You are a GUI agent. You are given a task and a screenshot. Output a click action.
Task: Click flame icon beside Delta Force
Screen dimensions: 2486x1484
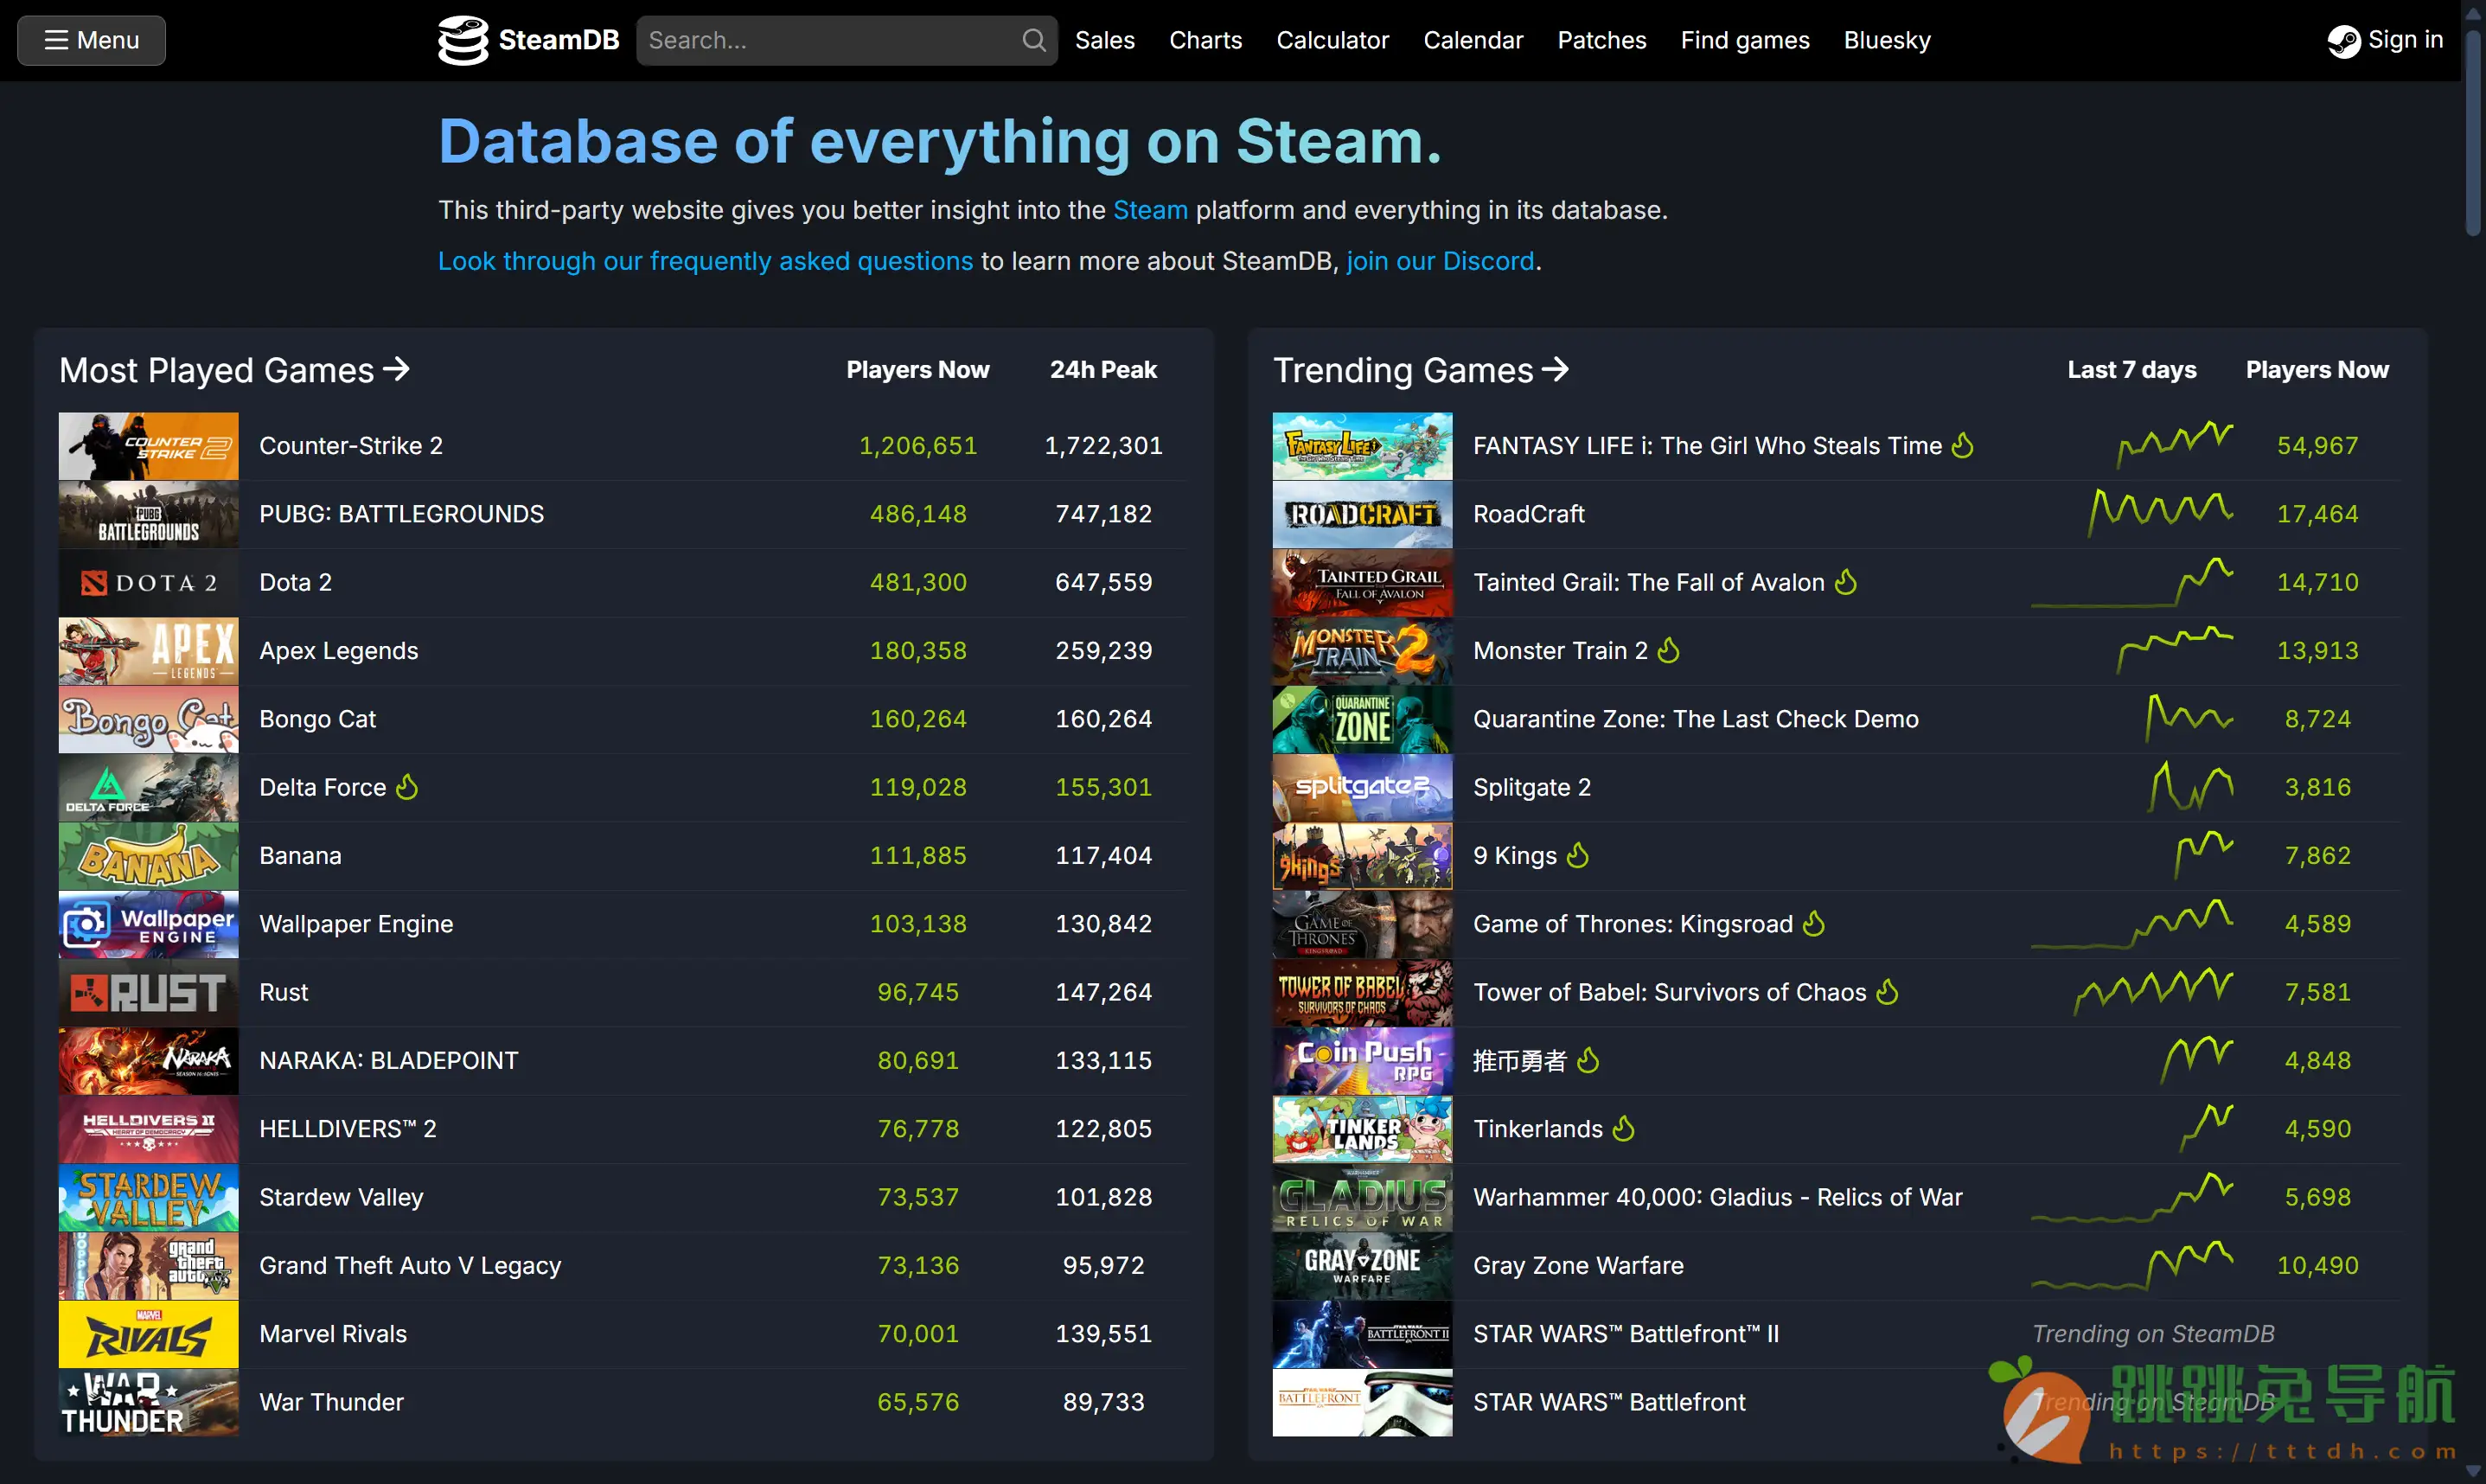point(406,787)
